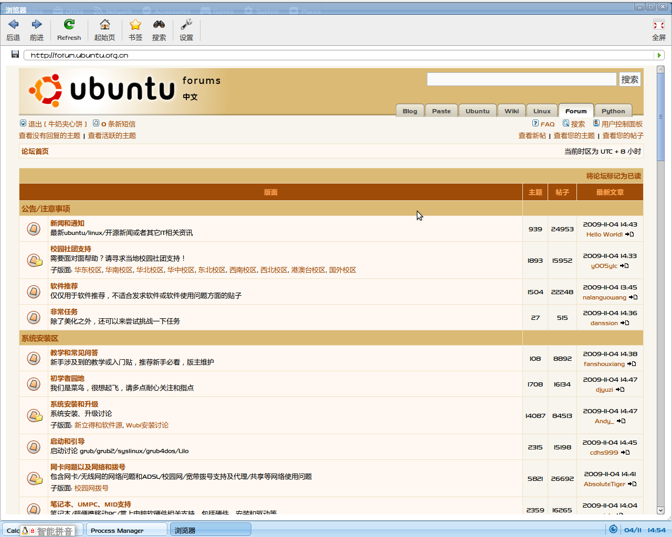Click the forum search input field

[x=522, y=79]
